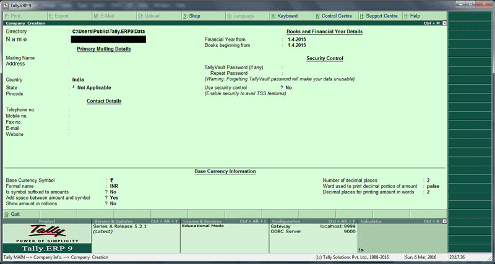Viewport: 495px width, 264px height.
Task: Click the Tally.ERP 9 title bar icon
Action: tap(6, 6)
